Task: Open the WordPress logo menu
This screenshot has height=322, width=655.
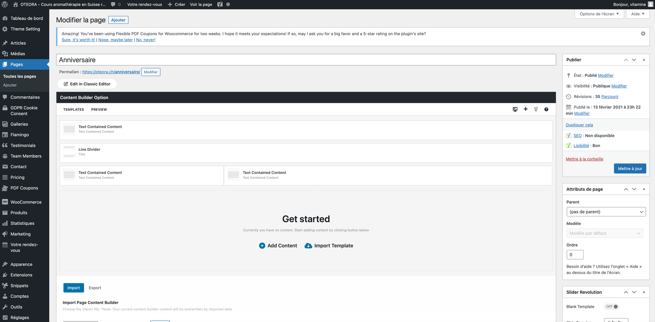Action: click(x=5, y=4)
